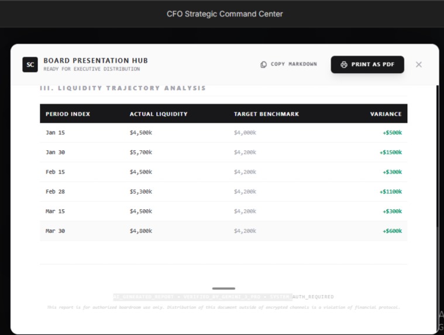
Task: Click the Ready for Executive Distribution subtitle
Action: [x=91, y=69]
